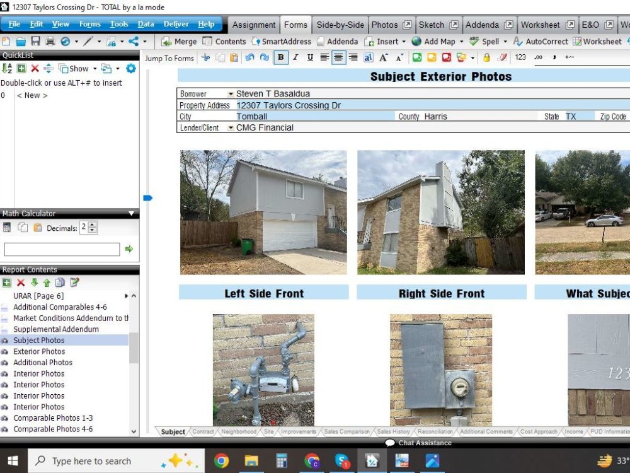Save the report with floppy icon

point(35,42)
